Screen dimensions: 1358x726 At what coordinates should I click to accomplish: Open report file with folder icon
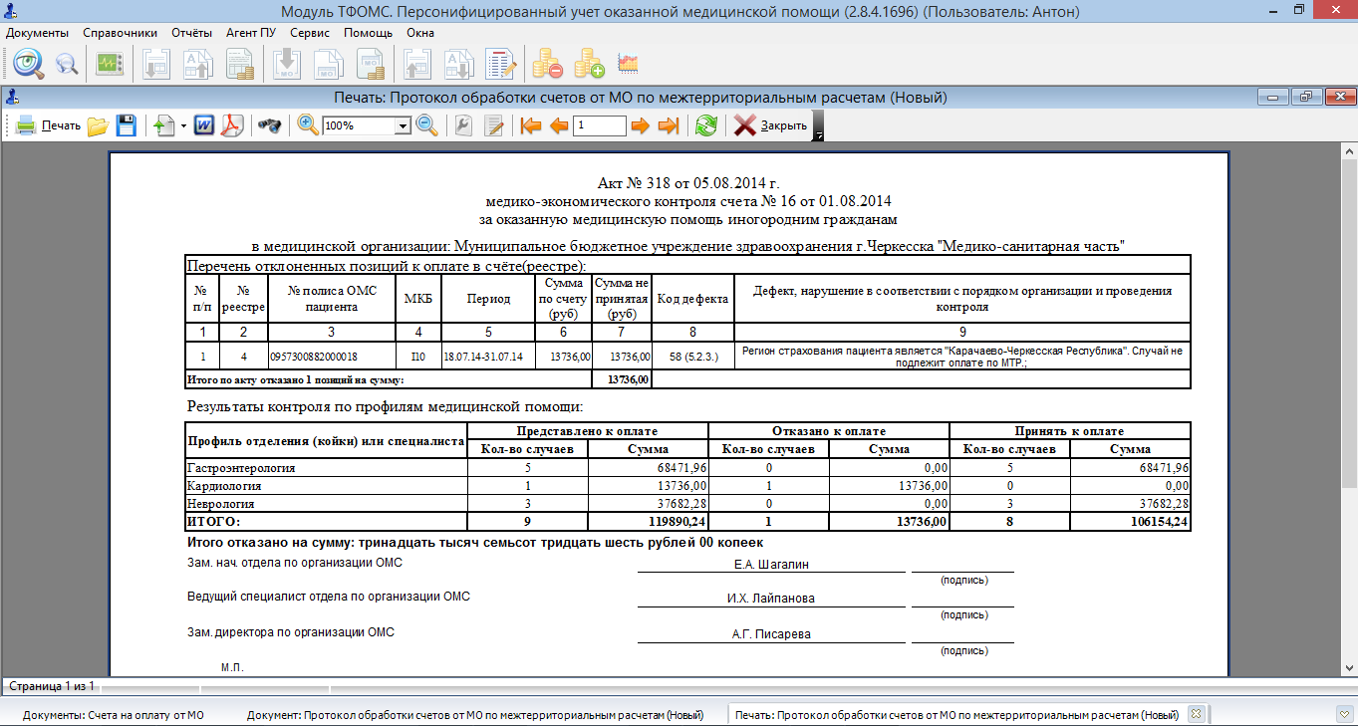coord(98,125)
